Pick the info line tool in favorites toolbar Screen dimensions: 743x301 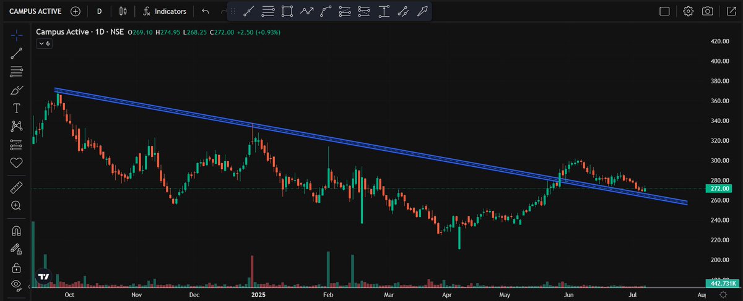404,11
